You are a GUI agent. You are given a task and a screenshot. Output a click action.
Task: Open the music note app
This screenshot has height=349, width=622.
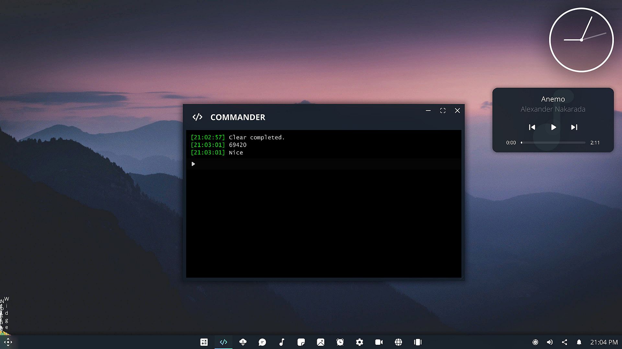click(282, 342)
